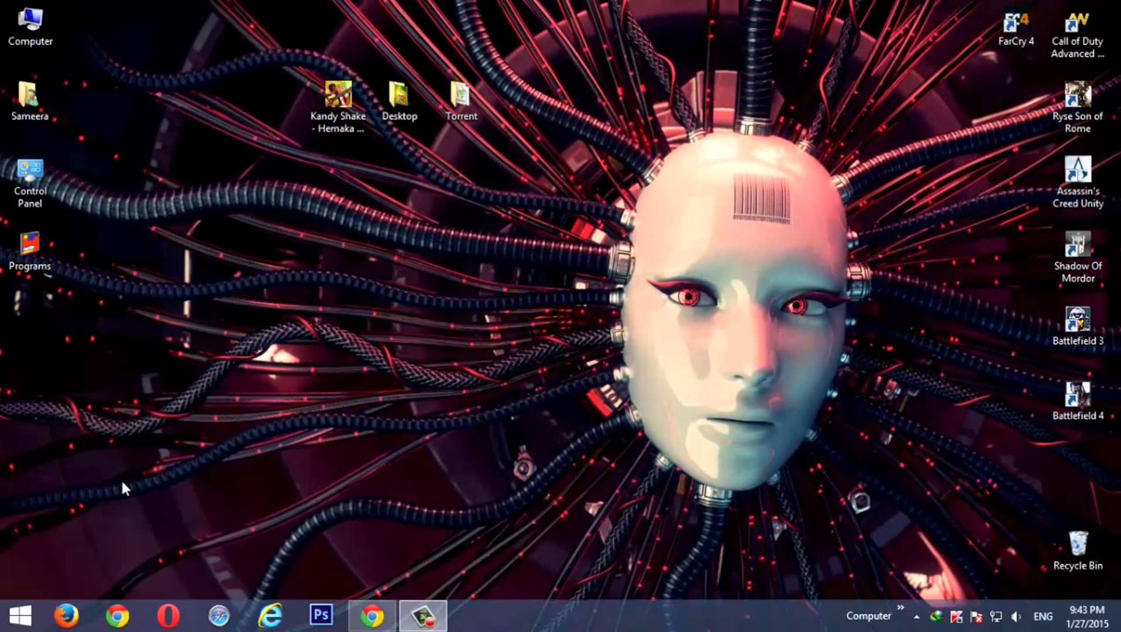Click the Windows Start button
1121x632 pixels.
[20, 616]
